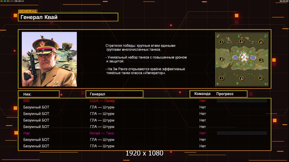Click start position 7 on the minimap

[221, 42]
